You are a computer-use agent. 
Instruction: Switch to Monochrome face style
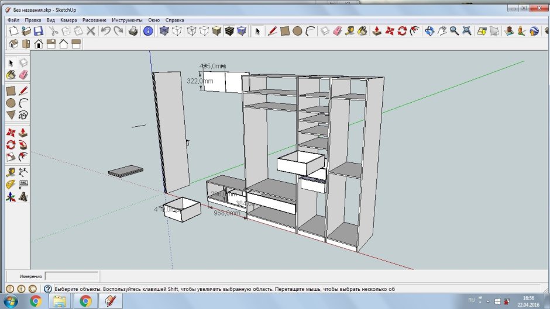click(242, 31)
